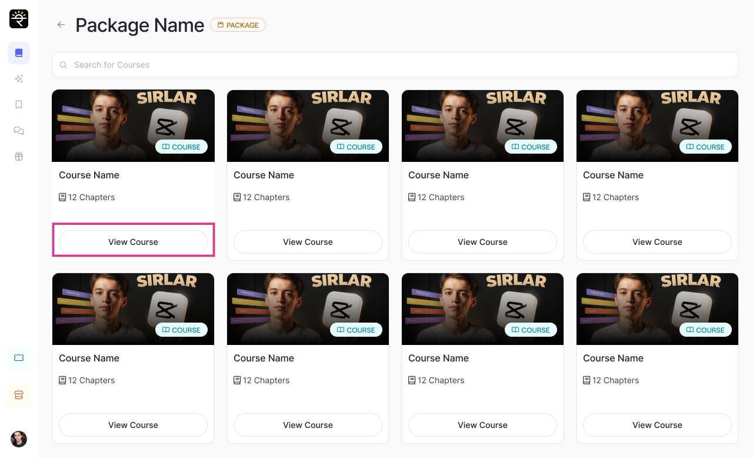Screen dimensions: 753x458
Task: Open the gift rewards icon in sidebar
Action: pyautogui.click(x=19, y=157)
